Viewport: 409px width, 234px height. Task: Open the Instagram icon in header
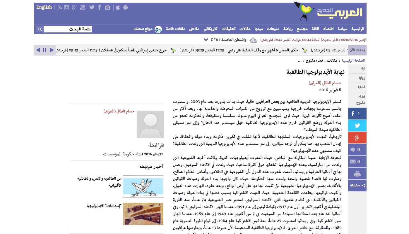tap(66, 8)
